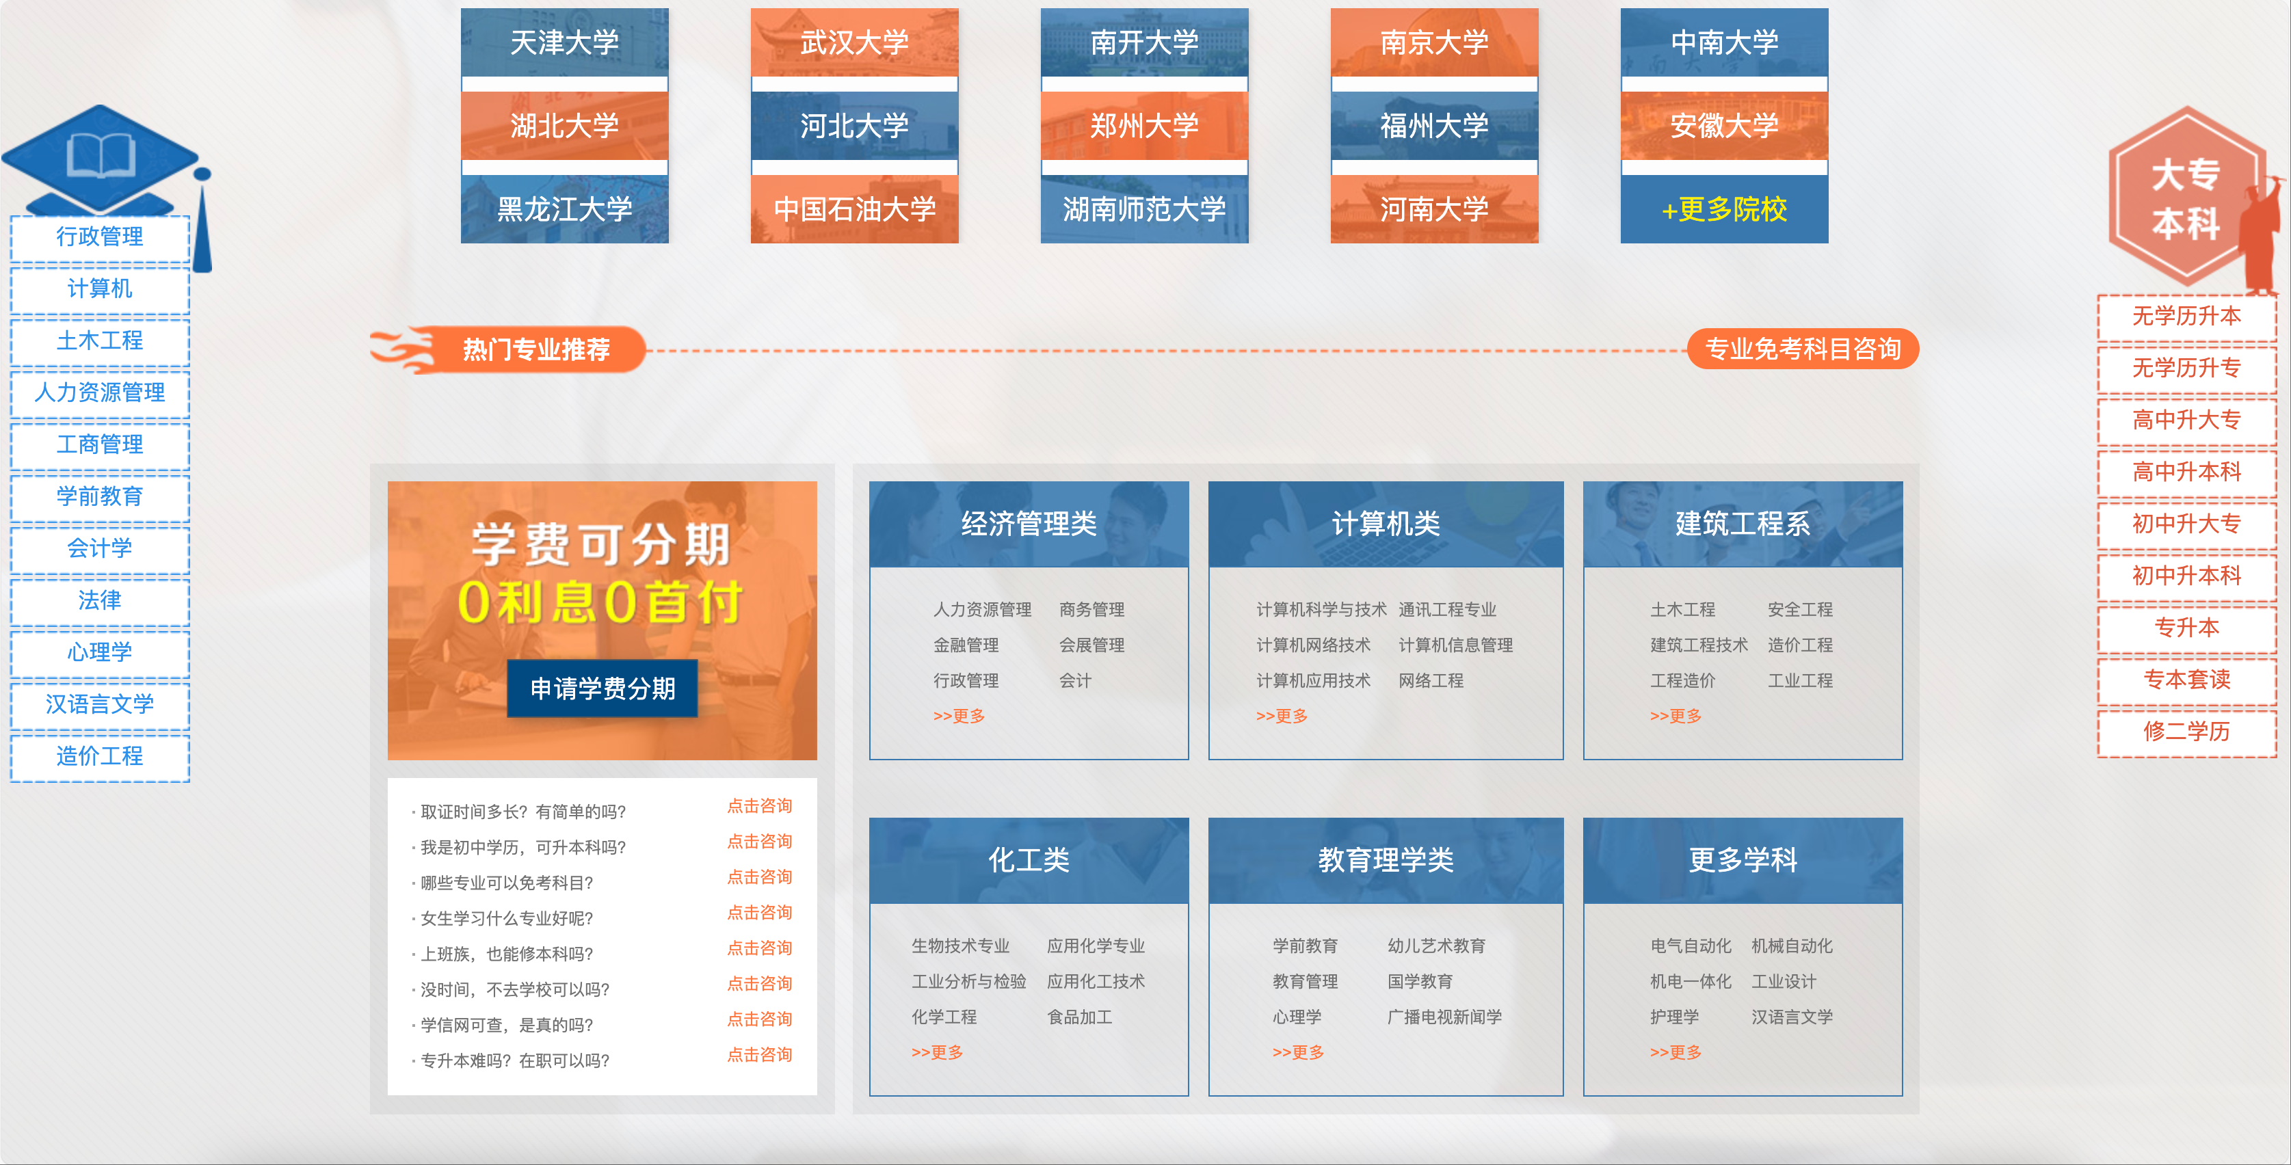Click 点击咨询 beside 哪些专业可以免考科目

click(x=760, y=877)
